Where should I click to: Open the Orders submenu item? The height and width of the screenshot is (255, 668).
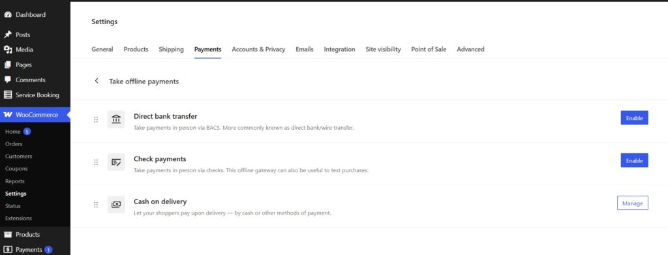[x=14, y=144]
